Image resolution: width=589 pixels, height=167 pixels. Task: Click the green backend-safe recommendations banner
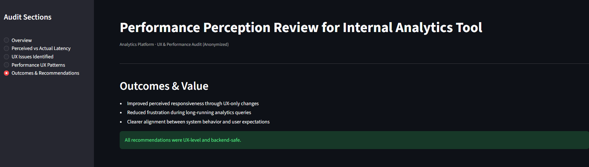point(354,140)
